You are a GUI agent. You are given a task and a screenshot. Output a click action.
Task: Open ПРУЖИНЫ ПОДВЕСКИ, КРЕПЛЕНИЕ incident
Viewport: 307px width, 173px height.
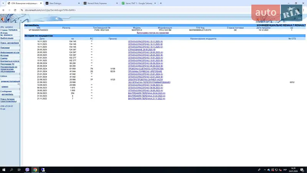(145, 71)
